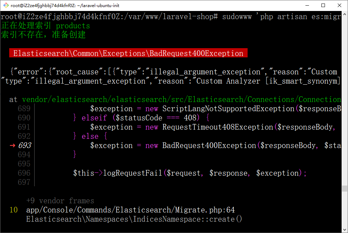The image size is (348, 233).
Task: Click line number 694
Action: [24, 155]
